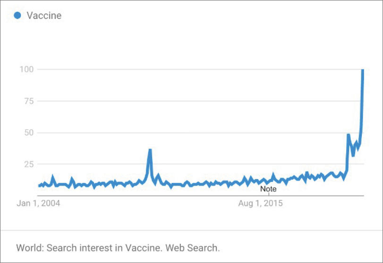
Task: Open the Note marker on timeline
Action: [x=268, y=189]
